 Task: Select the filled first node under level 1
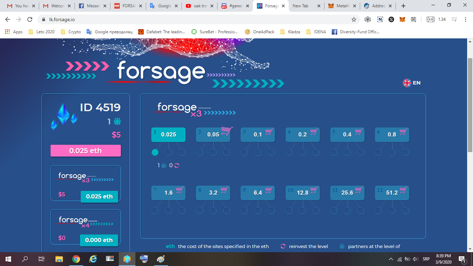point(155,152)
